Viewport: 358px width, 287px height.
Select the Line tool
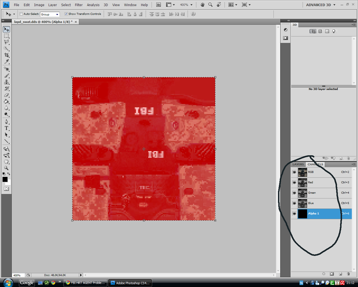point(6,141)
